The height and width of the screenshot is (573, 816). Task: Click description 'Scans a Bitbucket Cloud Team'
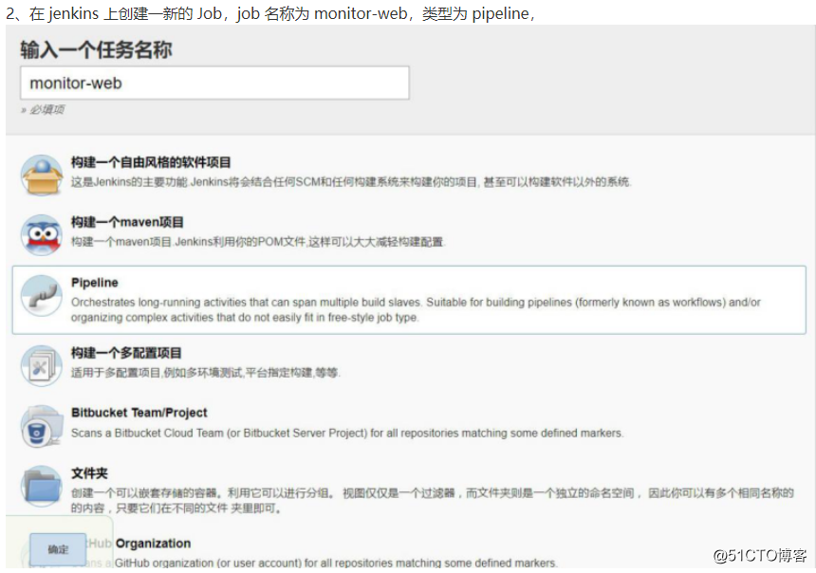347,433
